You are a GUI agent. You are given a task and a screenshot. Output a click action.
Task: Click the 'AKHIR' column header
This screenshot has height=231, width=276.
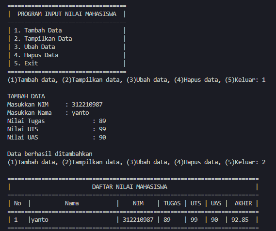(x=244, y=203)
